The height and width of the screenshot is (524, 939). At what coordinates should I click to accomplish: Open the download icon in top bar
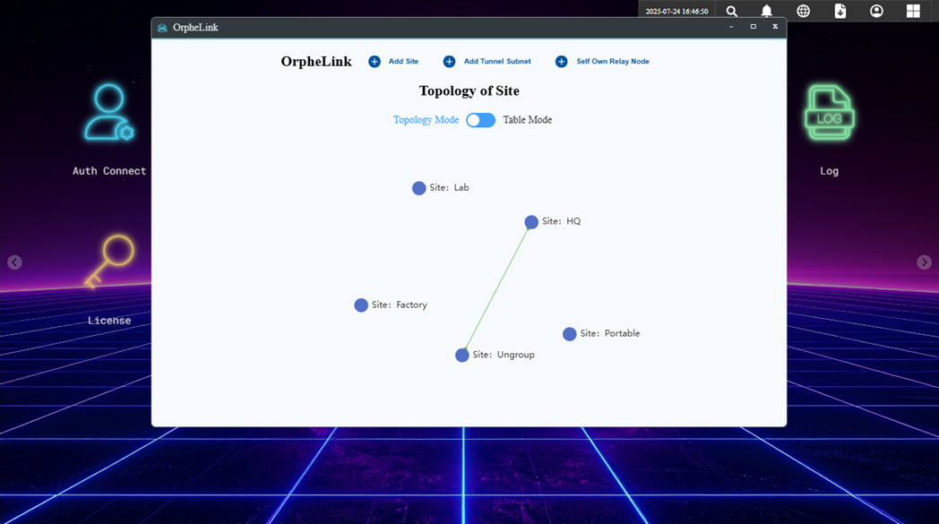click(x=840, y=12)
